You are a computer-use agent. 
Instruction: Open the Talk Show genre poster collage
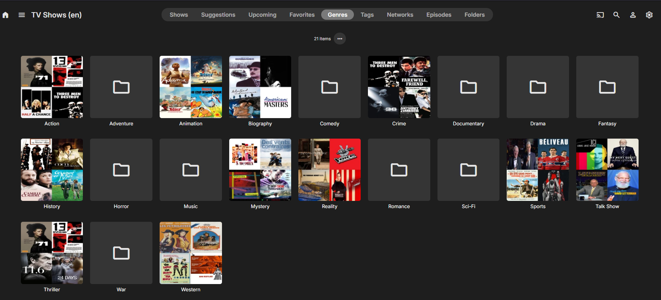[x=607, y=170]
